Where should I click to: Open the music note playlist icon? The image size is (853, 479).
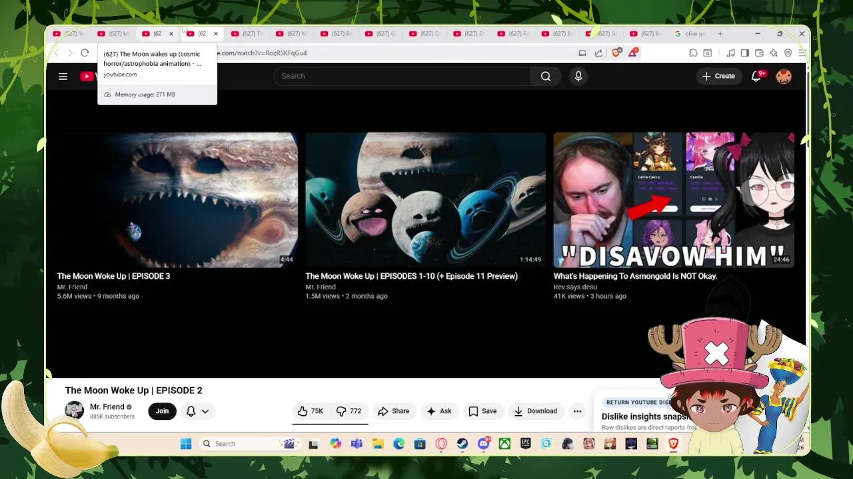pos(730,53)
